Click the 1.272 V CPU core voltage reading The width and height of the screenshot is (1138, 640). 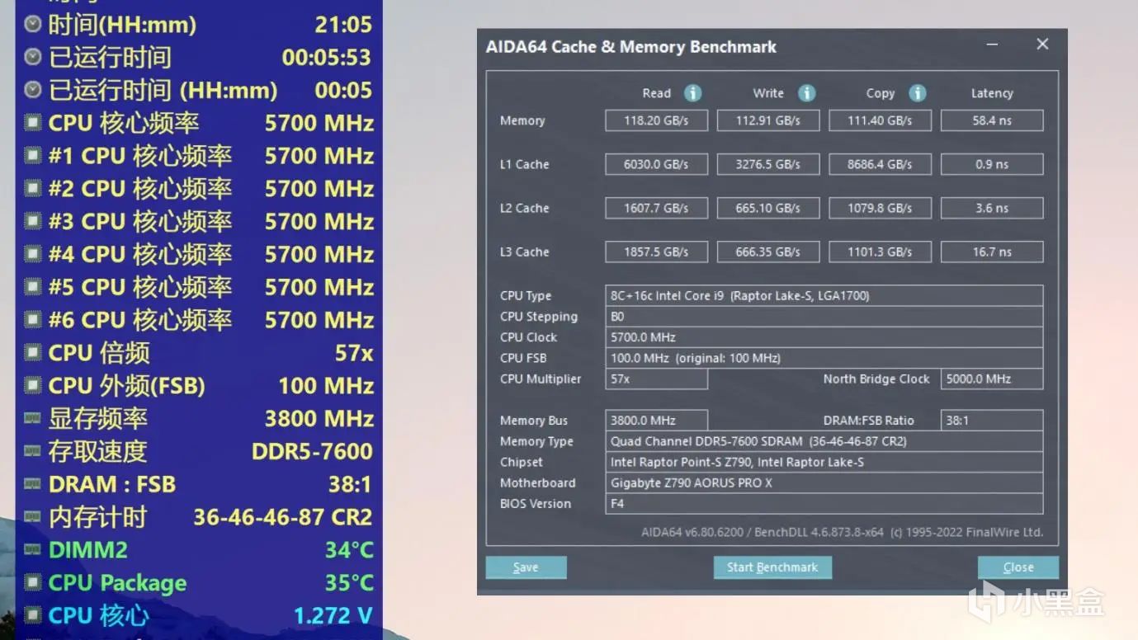333,615
